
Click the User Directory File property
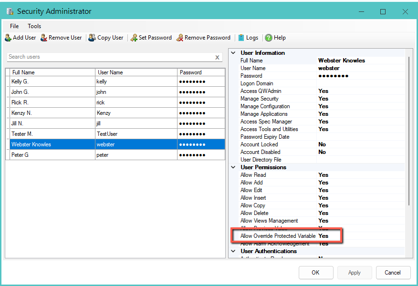point(261,160)
